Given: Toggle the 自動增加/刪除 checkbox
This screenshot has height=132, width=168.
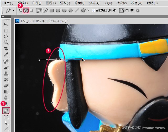Looking at the screenshot, I should (94, 10).
